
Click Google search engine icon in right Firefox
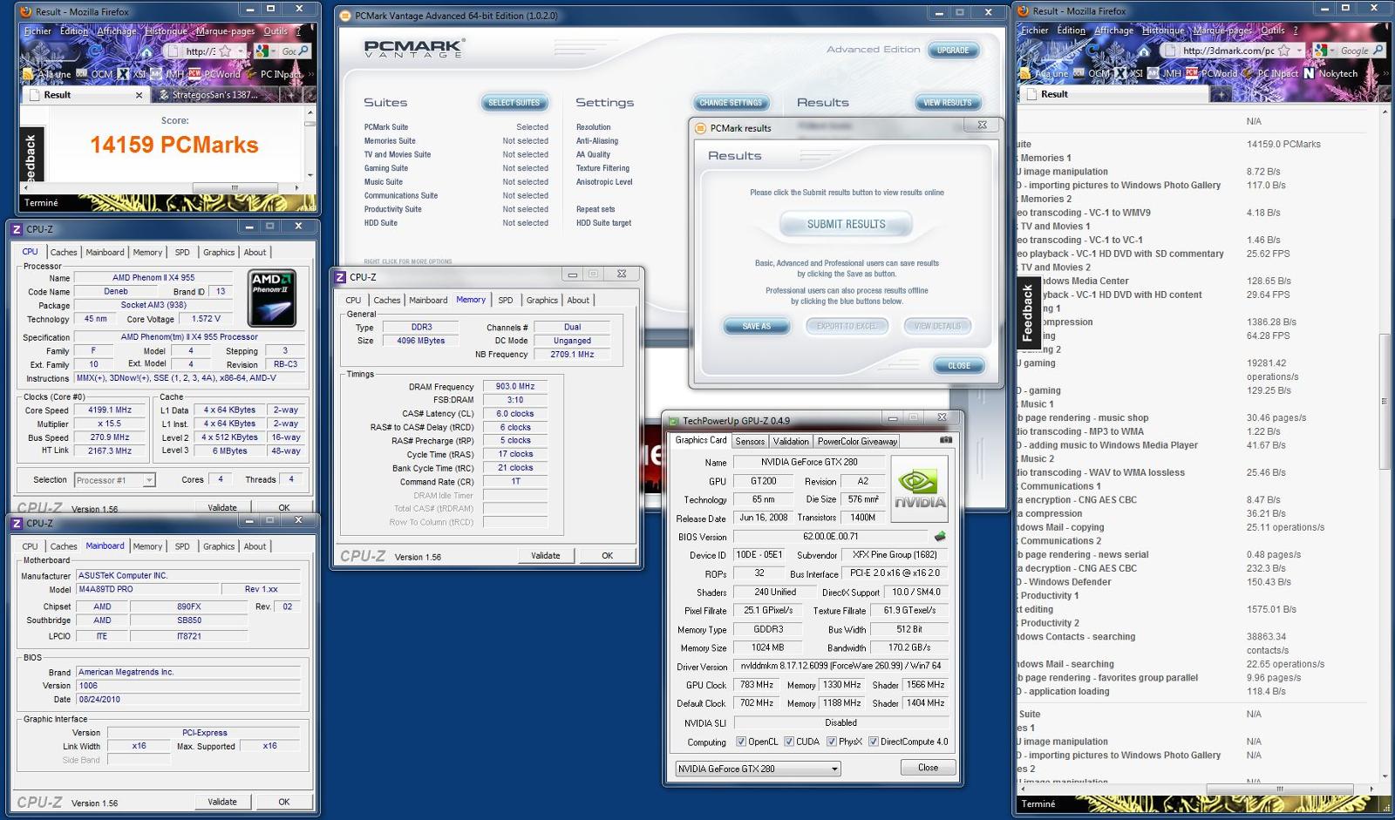[x=1322, y=51]
